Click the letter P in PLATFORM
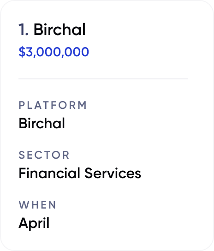Screen dimensions: 214x251 point(22,105)
